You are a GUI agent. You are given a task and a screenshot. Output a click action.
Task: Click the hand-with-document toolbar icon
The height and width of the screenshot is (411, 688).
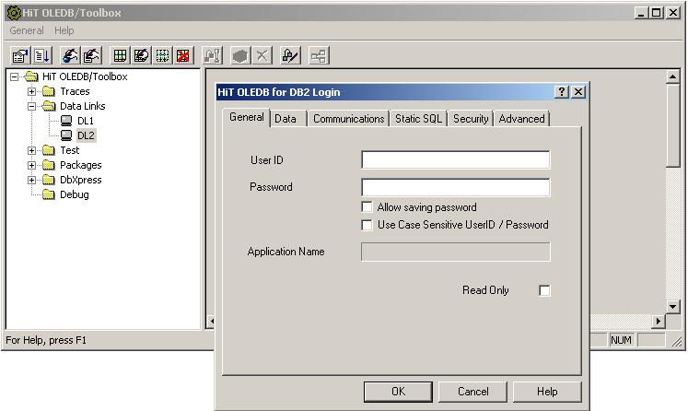tap(92, 56)
